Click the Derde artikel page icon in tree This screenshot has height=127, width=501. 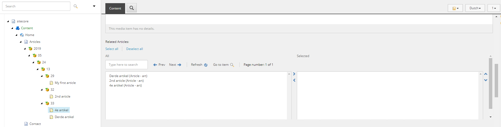click(51, 117)
